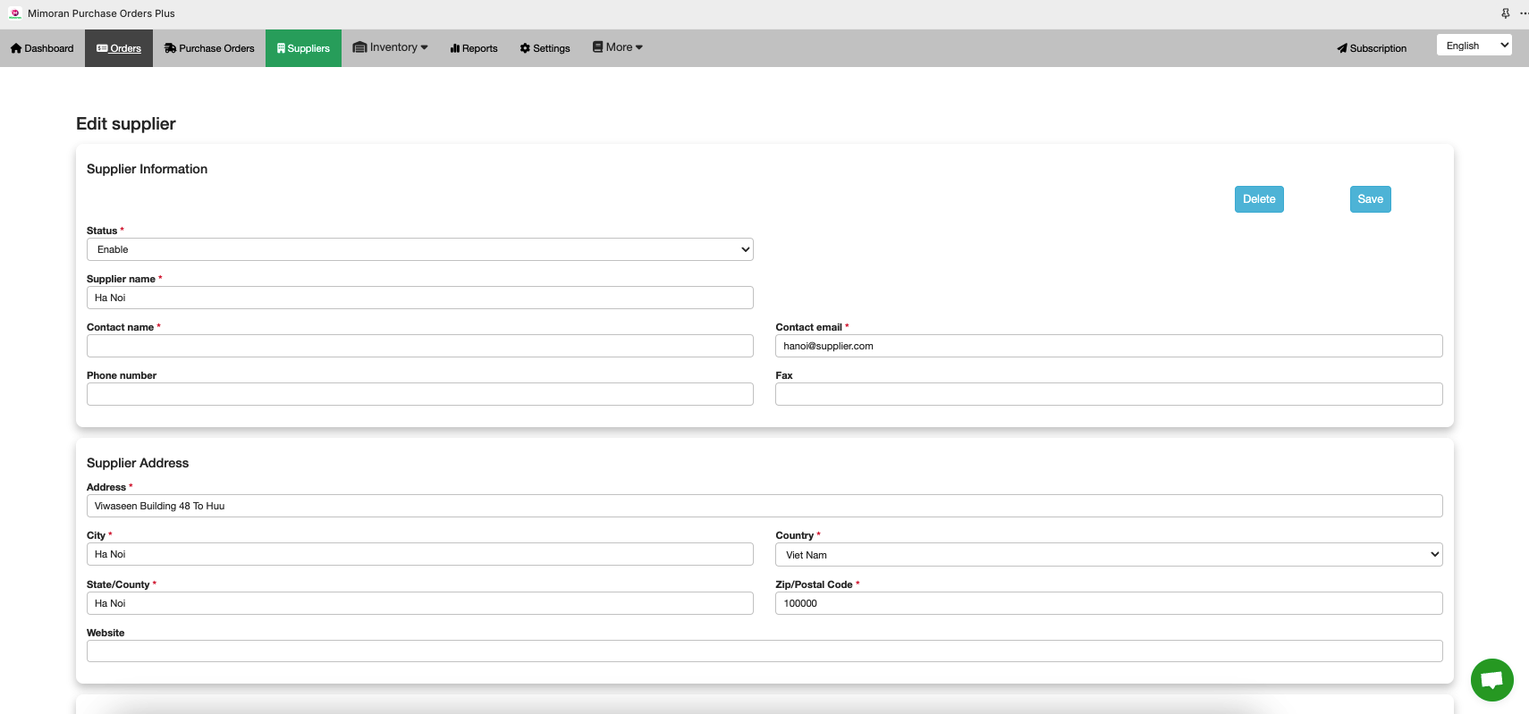
Task: Click the City input field
Action: click(x=419, y=554)
